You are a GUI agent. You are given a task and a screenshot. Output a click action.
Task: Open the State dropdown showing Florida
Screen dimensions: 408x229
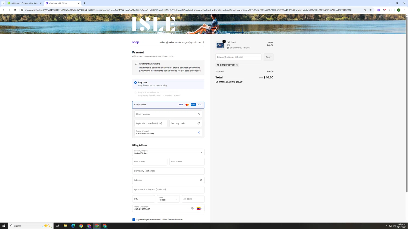[168, 199]
